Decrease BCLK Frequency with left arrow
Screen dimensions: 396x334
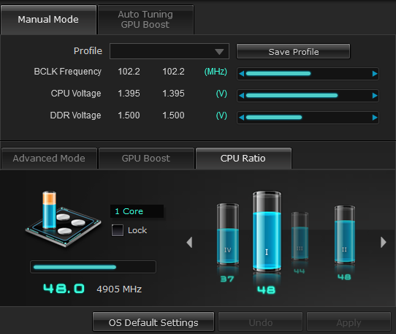tap(241, 74)
